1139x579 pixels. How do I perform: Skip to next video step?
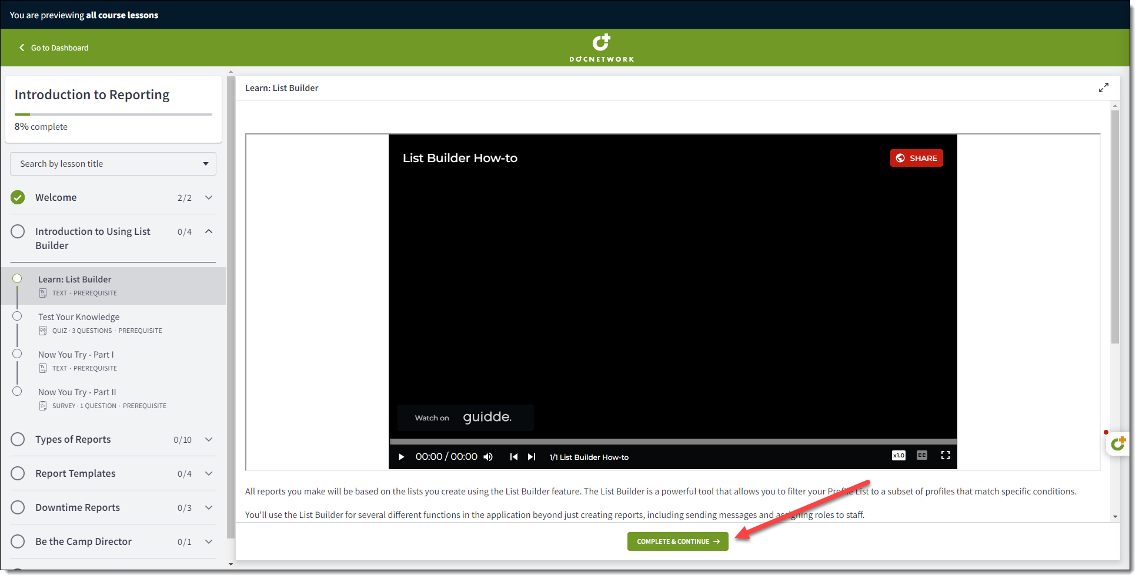[x=532, y=457]
